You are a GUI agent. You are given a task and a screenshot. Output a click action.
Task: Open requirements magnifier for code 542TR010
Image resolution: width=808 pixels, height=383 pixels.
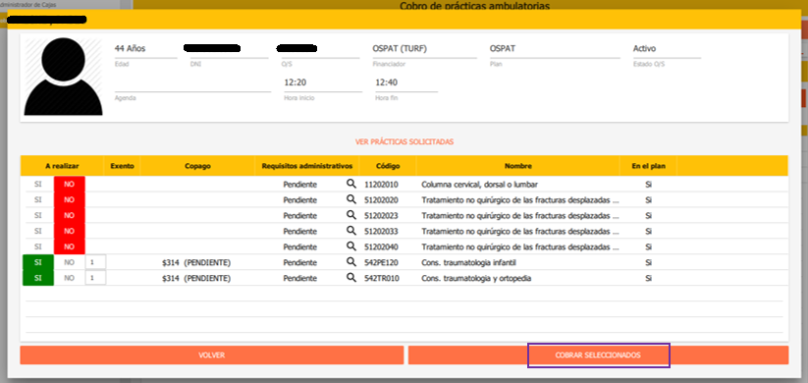pyautogui.click(x=351, y=278)
